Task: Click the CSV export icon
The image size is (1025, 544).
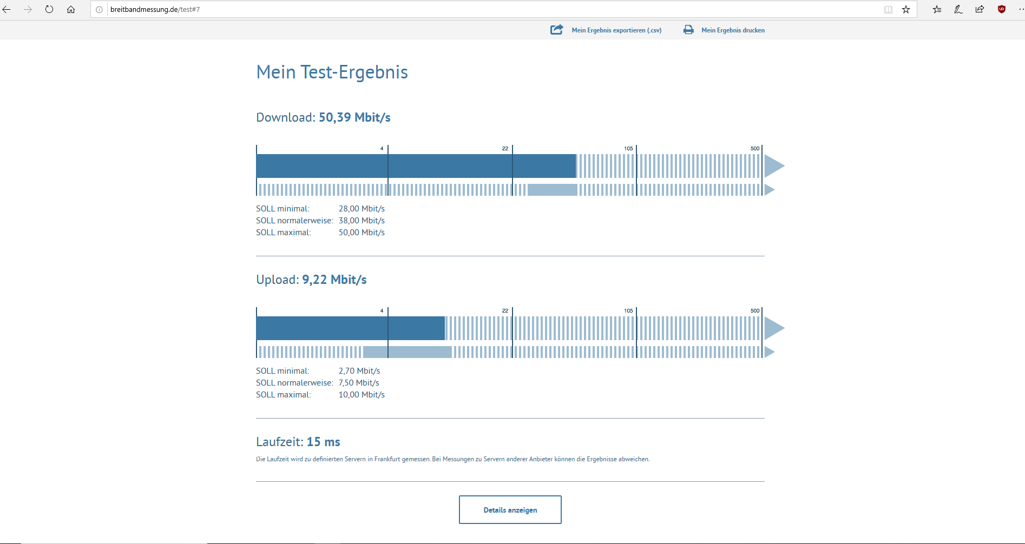Action: click(557, 30)
